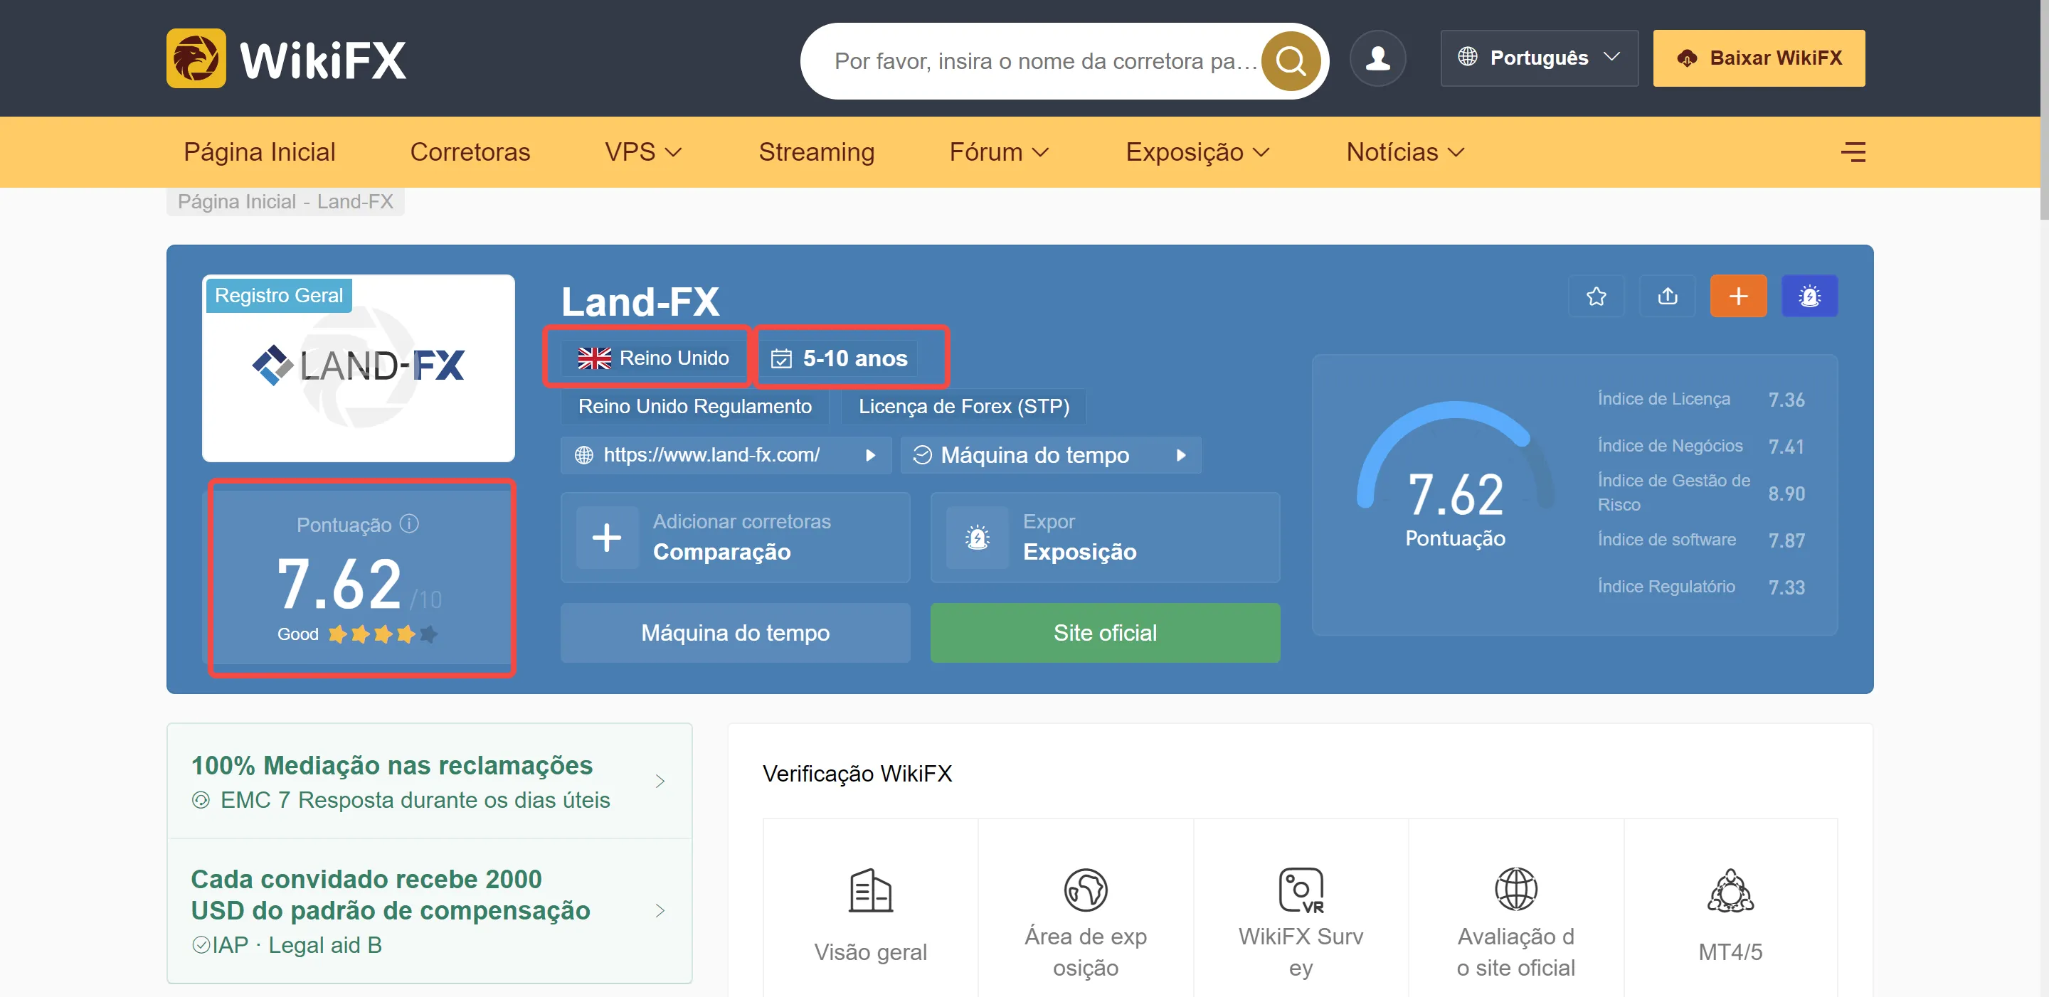This screenshot has height=997, width=2049.
Task: Share Land-FX using the share icon
Action: tap(1667, 296)
